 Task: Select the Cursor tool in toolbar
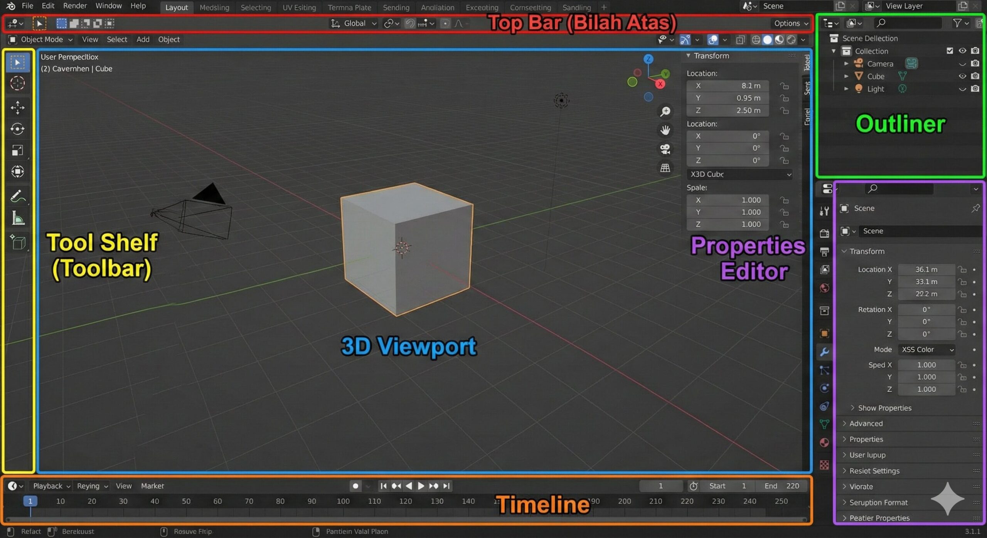pos(17,83)
